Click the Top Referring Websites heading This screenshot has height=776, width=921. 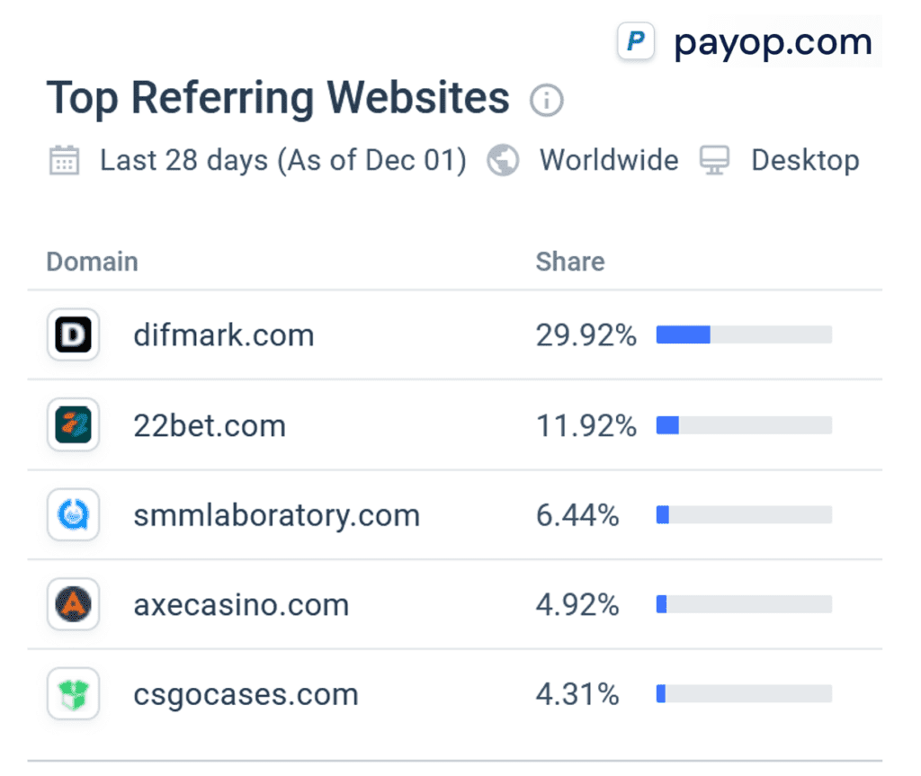278,99
